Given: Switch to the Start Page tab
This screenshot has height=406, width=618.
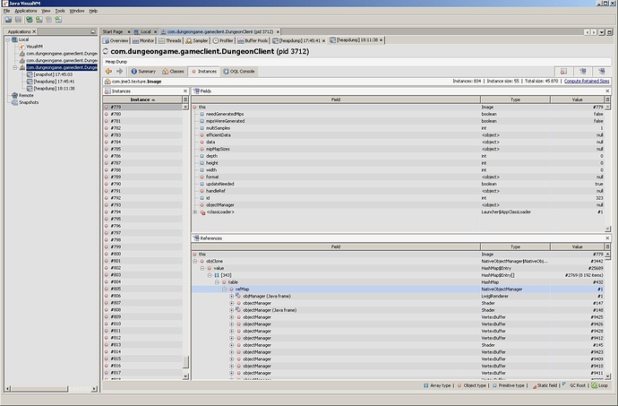Looking at the screenshot, I should (x=113, y=31).
